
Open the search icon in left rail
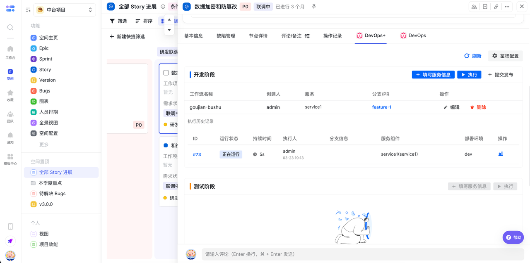click(x=10, y=27)
